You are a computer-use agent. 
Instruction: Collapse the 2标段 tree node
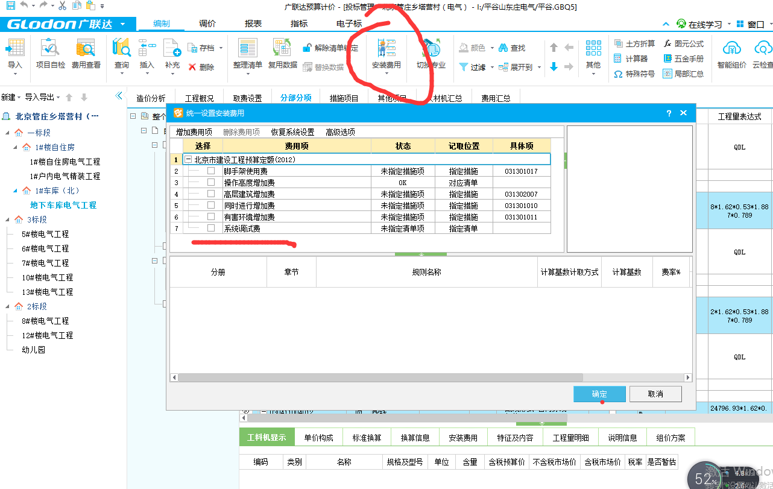pos(8,306)
